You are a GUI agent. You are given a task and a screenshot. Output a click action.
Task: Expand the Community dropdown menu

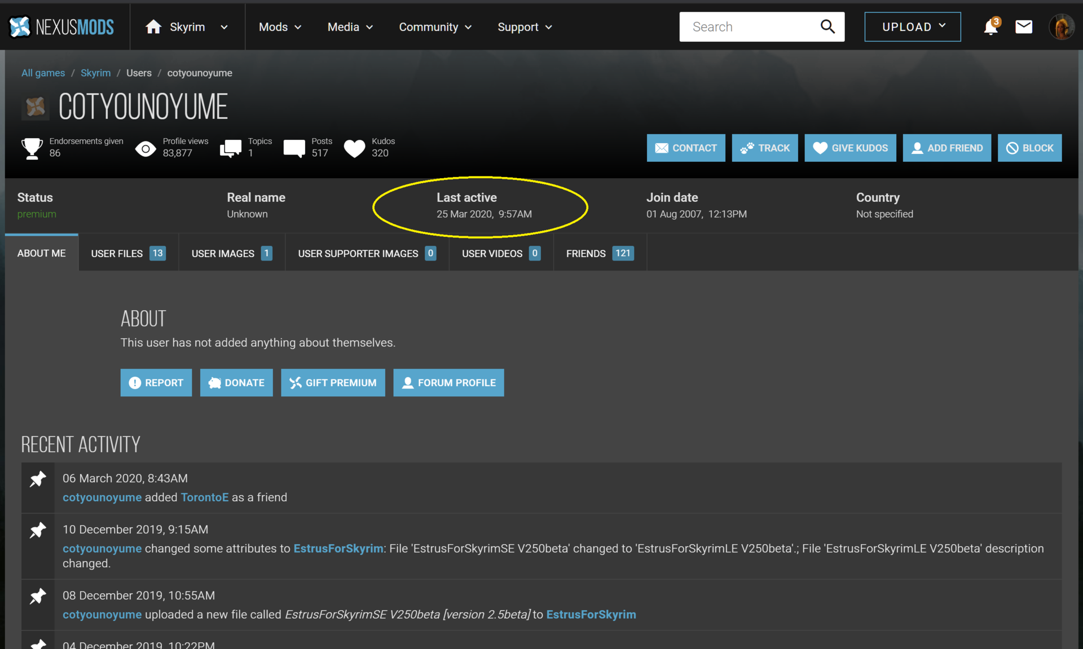[x=435, y=27]
